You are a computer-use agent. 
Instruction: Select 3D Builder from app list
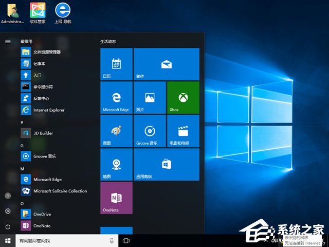pos(43,133)
